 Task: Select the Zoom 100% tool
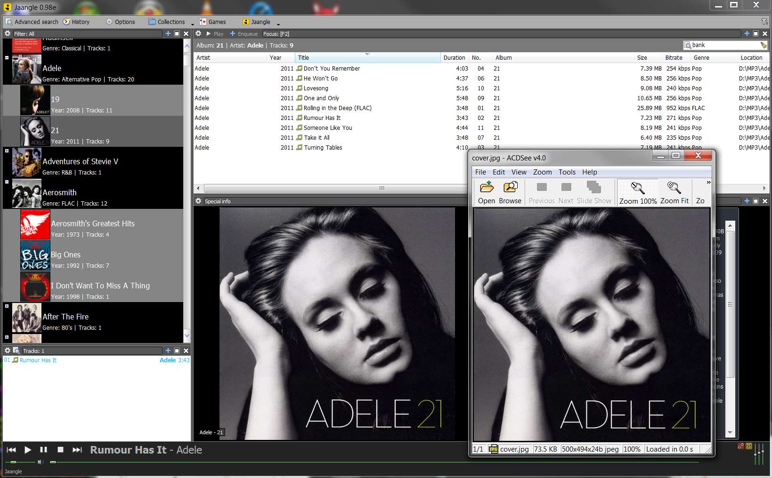pos(638,193)
